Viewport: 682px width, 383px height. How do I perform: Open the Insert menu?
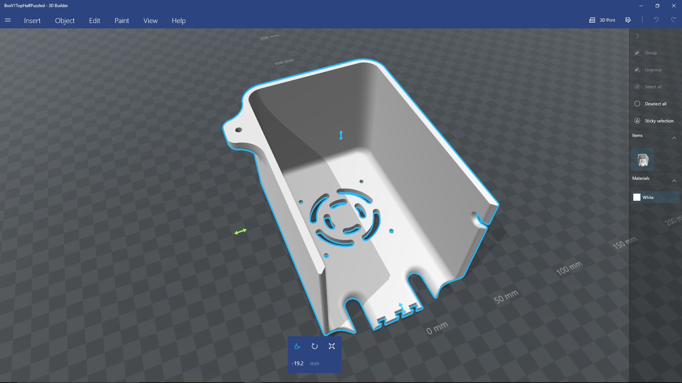(32, 21)
